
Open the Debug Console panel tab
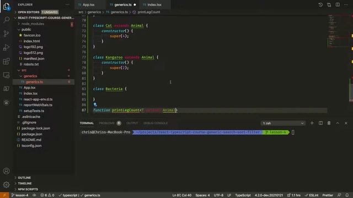(156, 123)
